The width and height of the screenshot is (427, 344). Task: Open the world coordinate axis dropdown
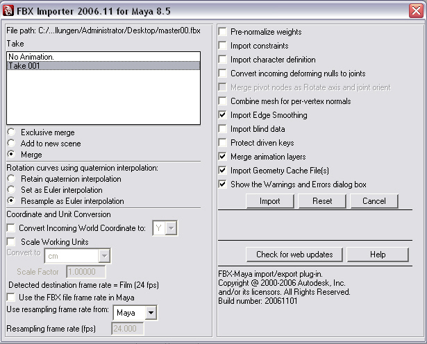tap(171, 228)
